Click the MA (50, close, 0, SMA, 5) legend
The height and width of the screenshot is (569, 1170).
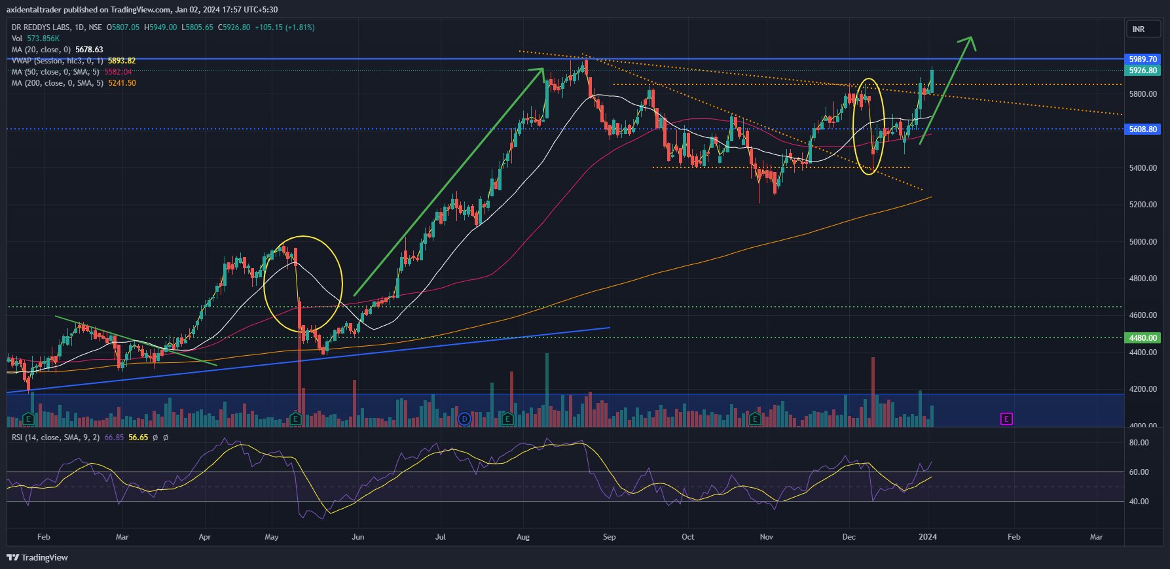(x=56, y=72)
